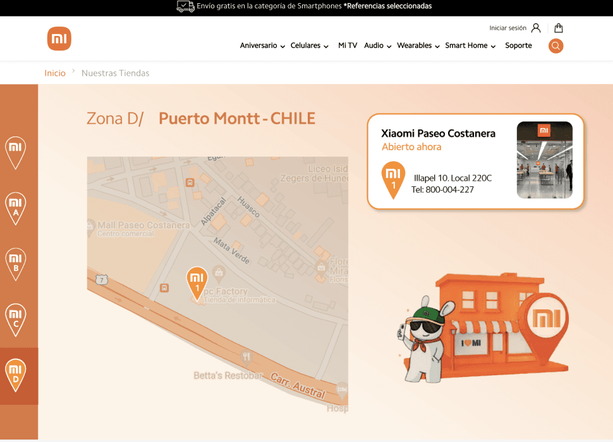The height and width of the screenshot is (442, 613).
Task: Open the Audio menu item
Action: [373, 45]
